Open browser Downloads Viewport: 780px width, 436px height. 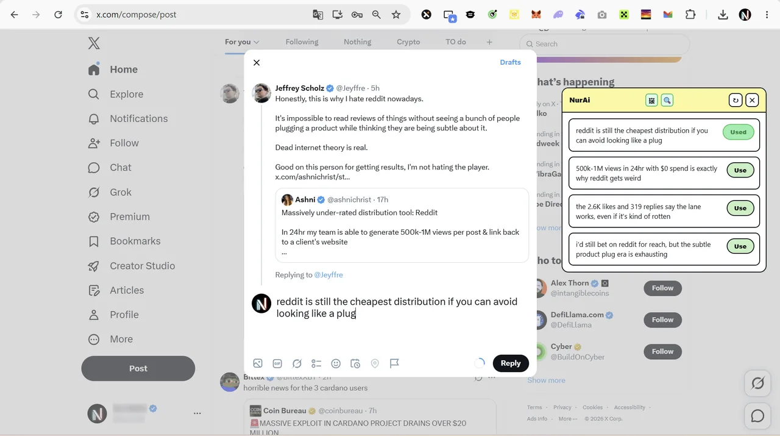723,15
